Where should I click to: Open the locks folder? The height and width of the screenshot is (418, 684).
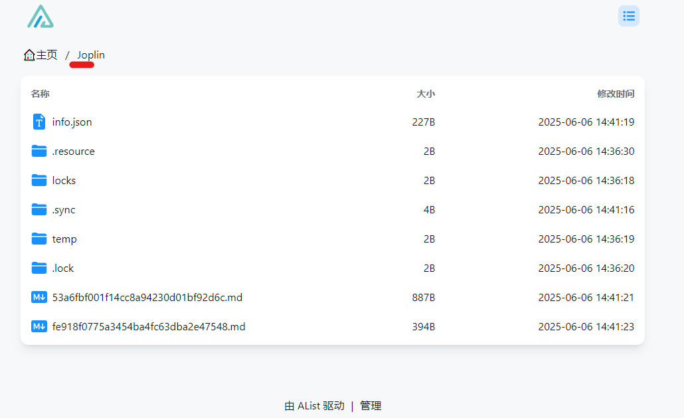(64, 180)
